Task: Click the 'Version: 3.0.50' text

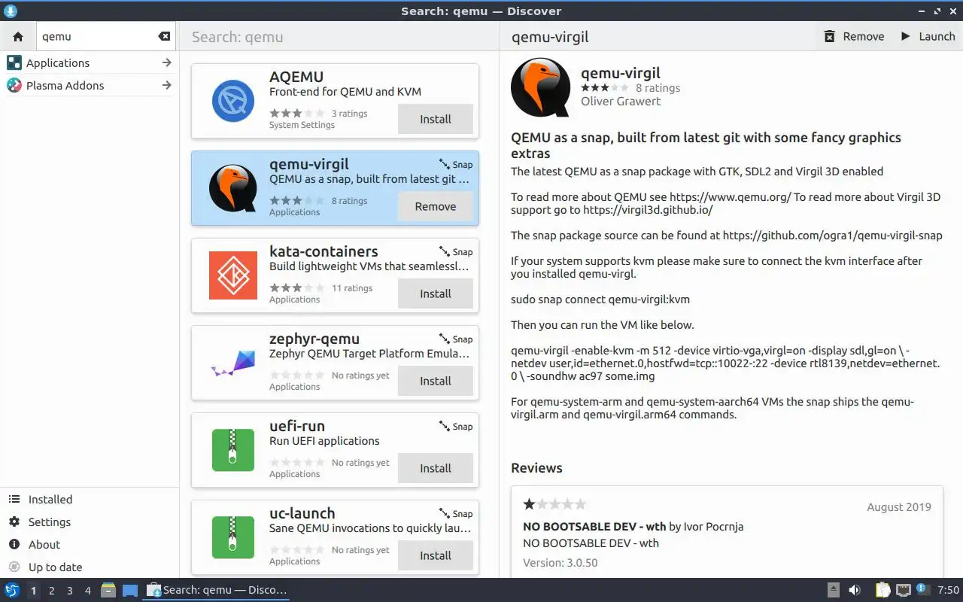Action: tap(560, 562)
